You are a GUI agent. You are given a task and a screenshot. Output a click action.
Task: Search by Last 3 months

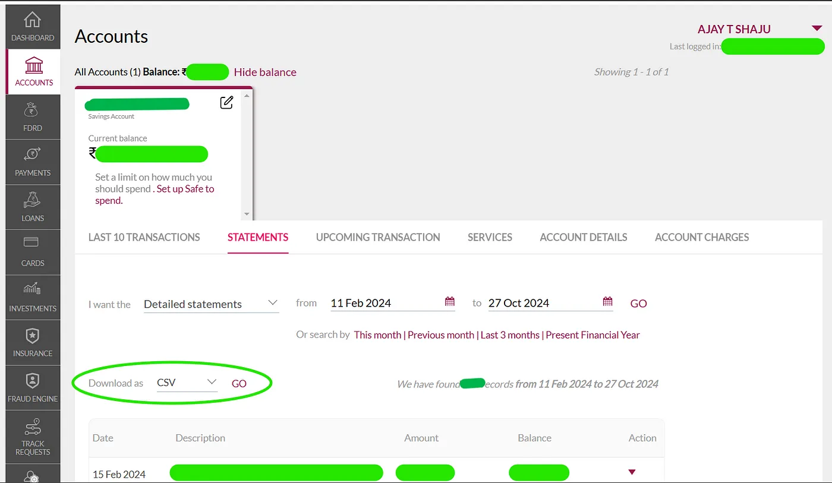510,335
